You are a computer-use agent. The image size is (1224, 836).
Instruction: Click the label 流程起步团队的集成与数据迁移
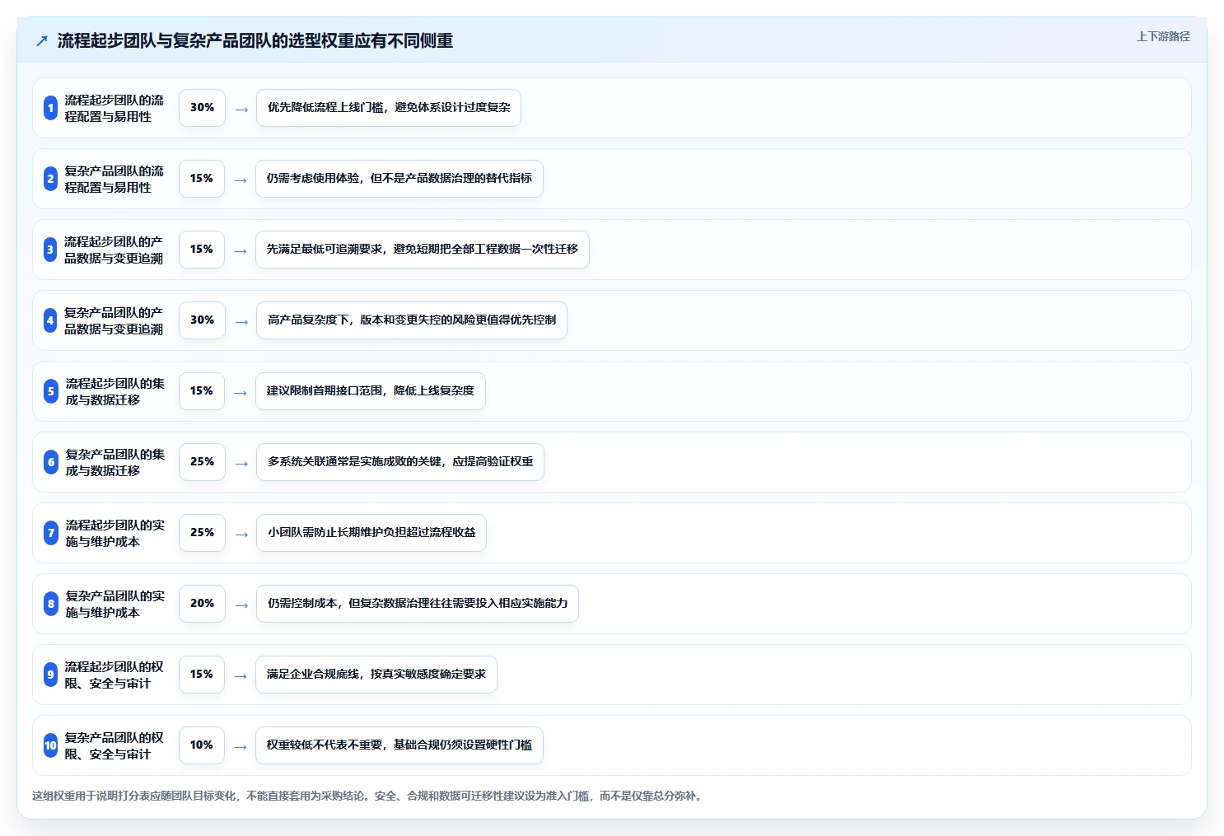115,391
